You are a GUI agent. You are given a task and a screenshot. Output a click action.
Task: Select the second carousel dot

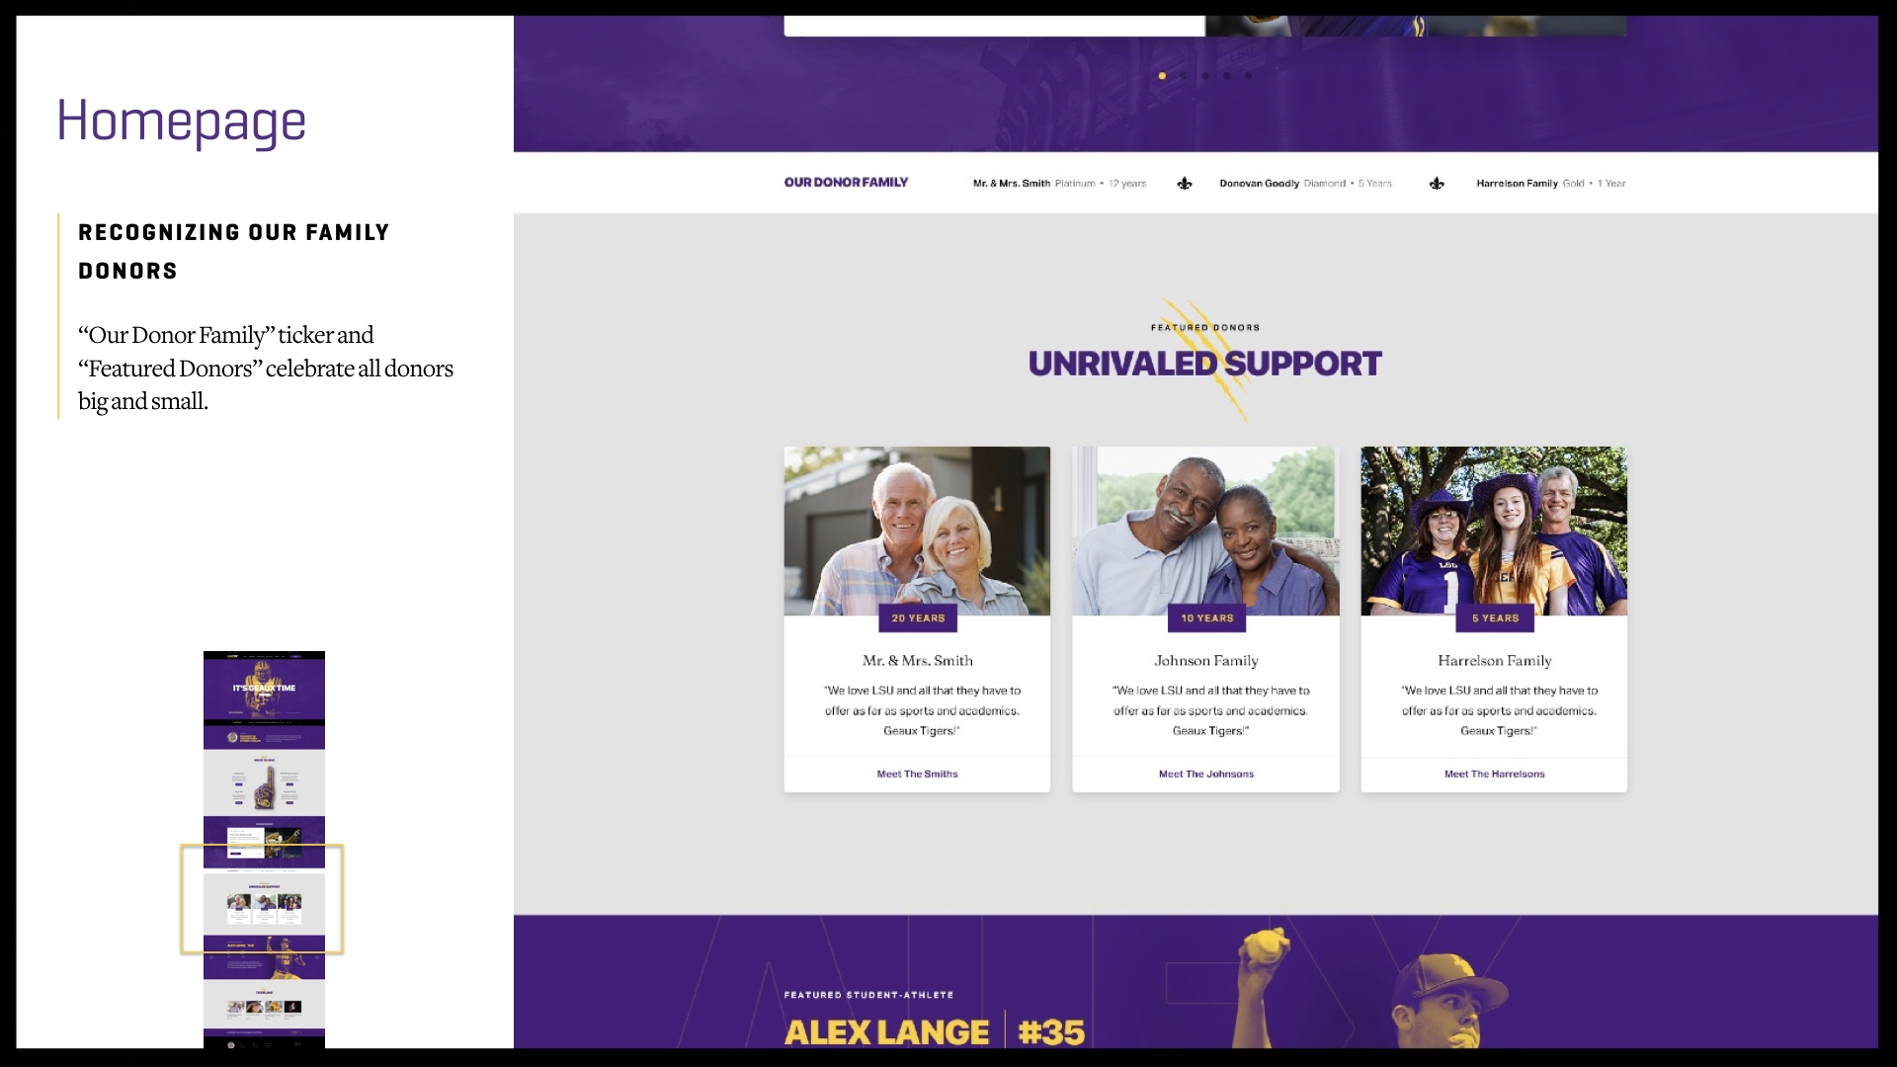(x=1184, y=76)
